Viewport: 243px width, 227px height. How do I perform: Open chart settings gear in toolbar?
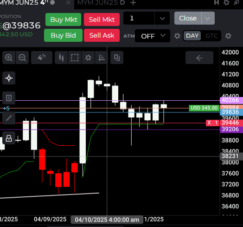coord(88,58)
